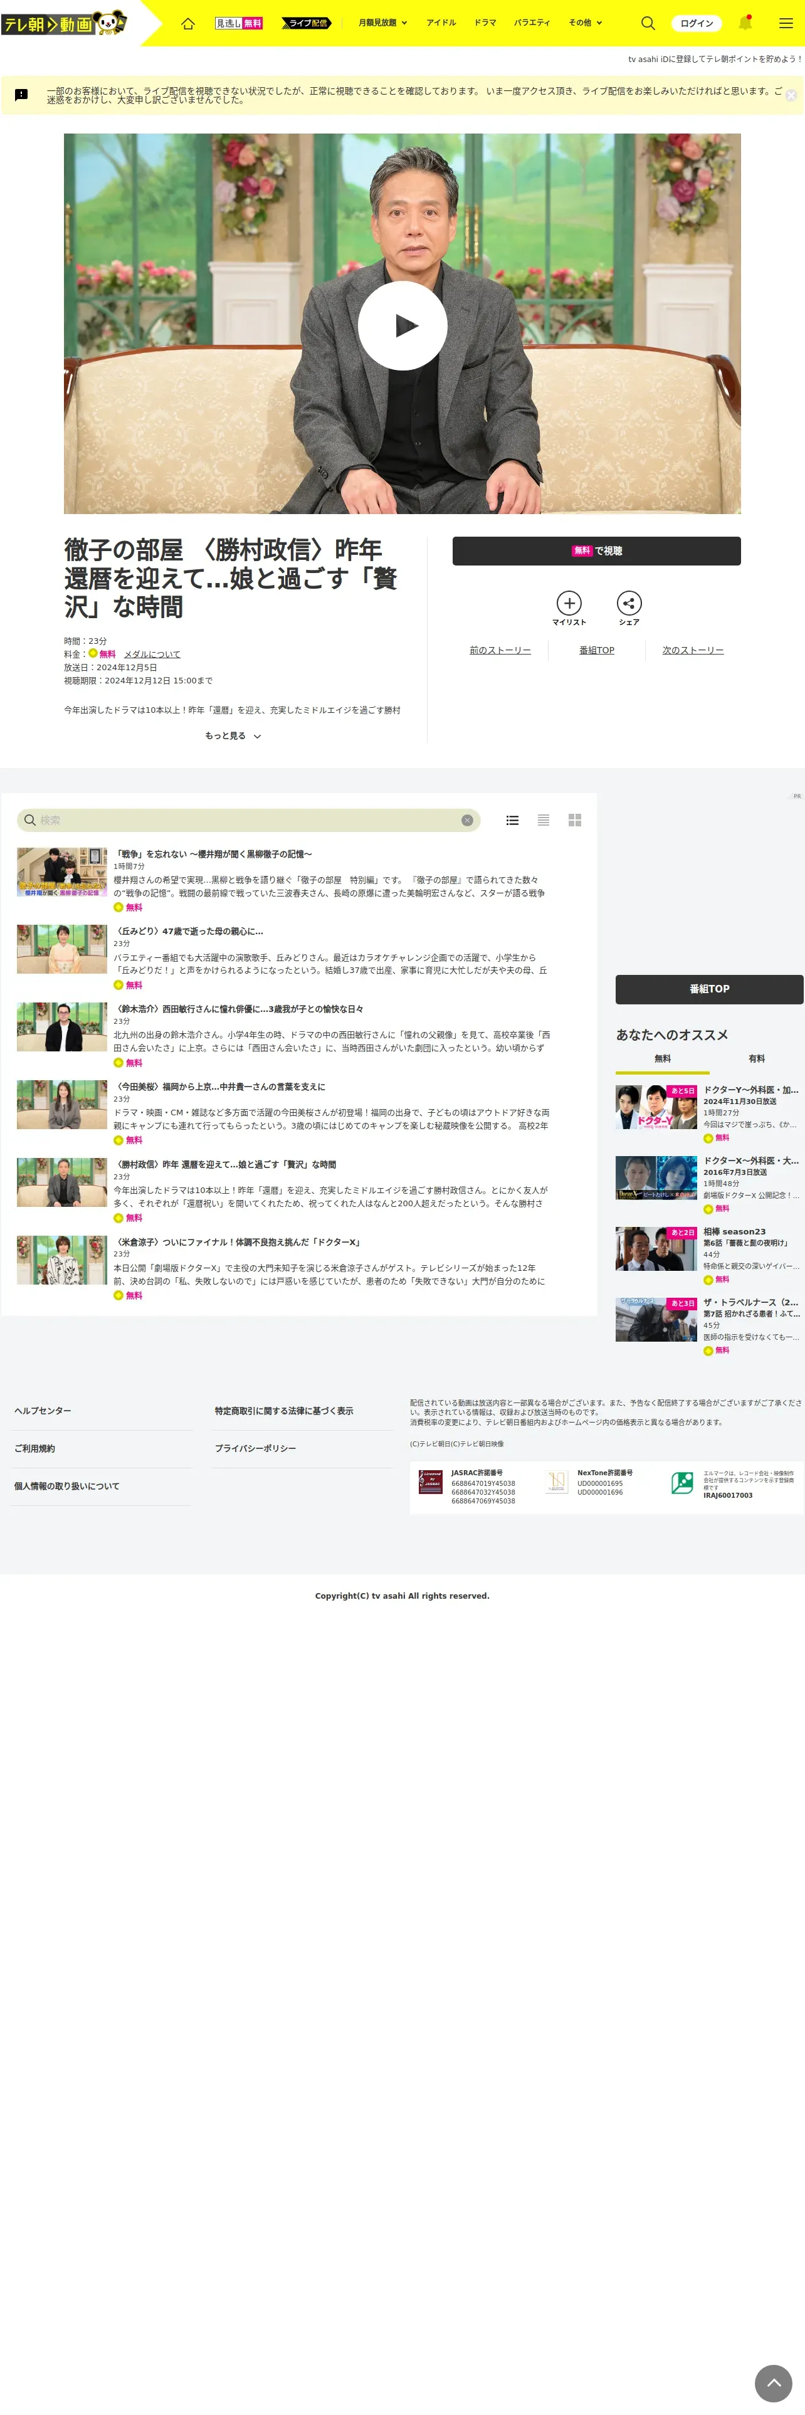Expand the description with もっと見る
Screen dimensions: 805x2415
233,736
